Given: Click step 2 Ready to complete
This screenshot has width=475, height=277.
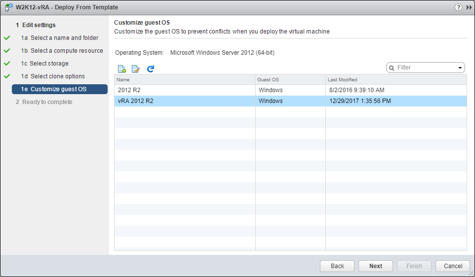Looking at the screenshot, I should 44,102.
